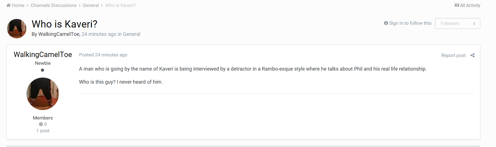Screen dimensions: 496x147
Task: Click the Who is Kaveri? breadcrumb item
Action: [121, 5]
